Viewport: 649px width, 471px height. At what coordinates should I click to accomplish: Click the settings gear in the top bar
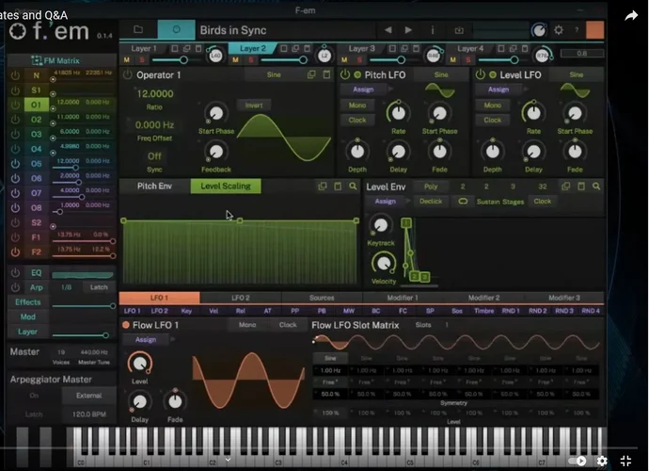(558, 30)
